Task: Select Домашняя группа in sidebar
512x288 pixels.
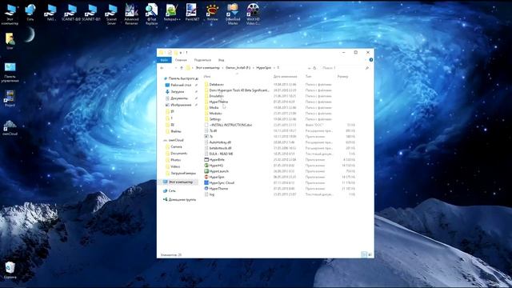Action: pos(182,199)
